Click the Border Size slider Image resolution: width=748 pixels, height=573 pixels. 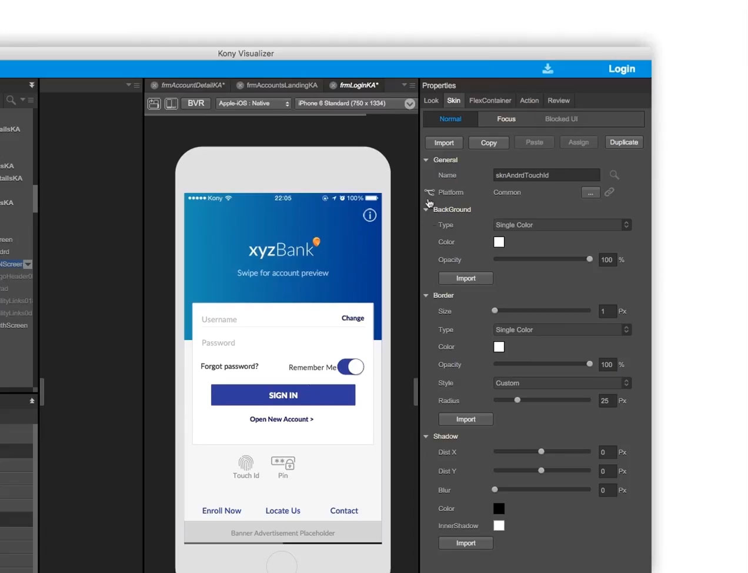(543, 311)
